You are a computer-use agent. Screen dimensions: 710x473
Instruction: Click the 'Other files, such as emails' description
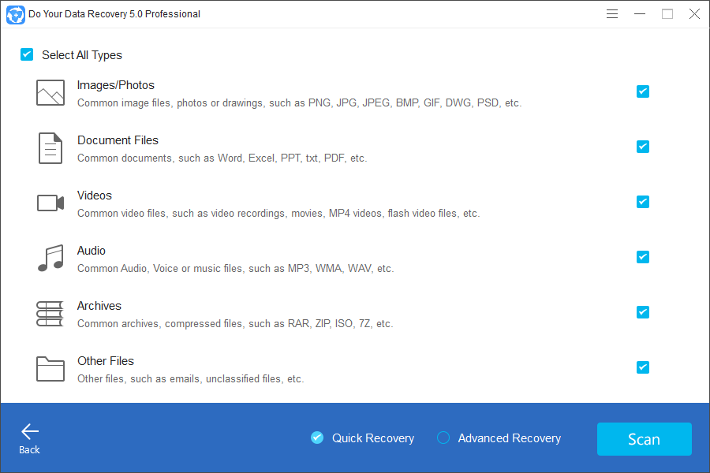[190, 379]
